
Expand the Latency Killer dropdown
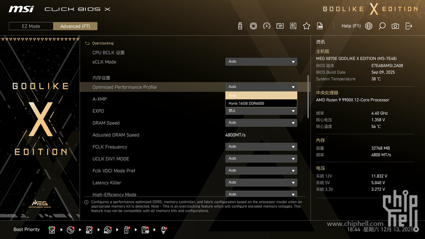tap(261, 183)
